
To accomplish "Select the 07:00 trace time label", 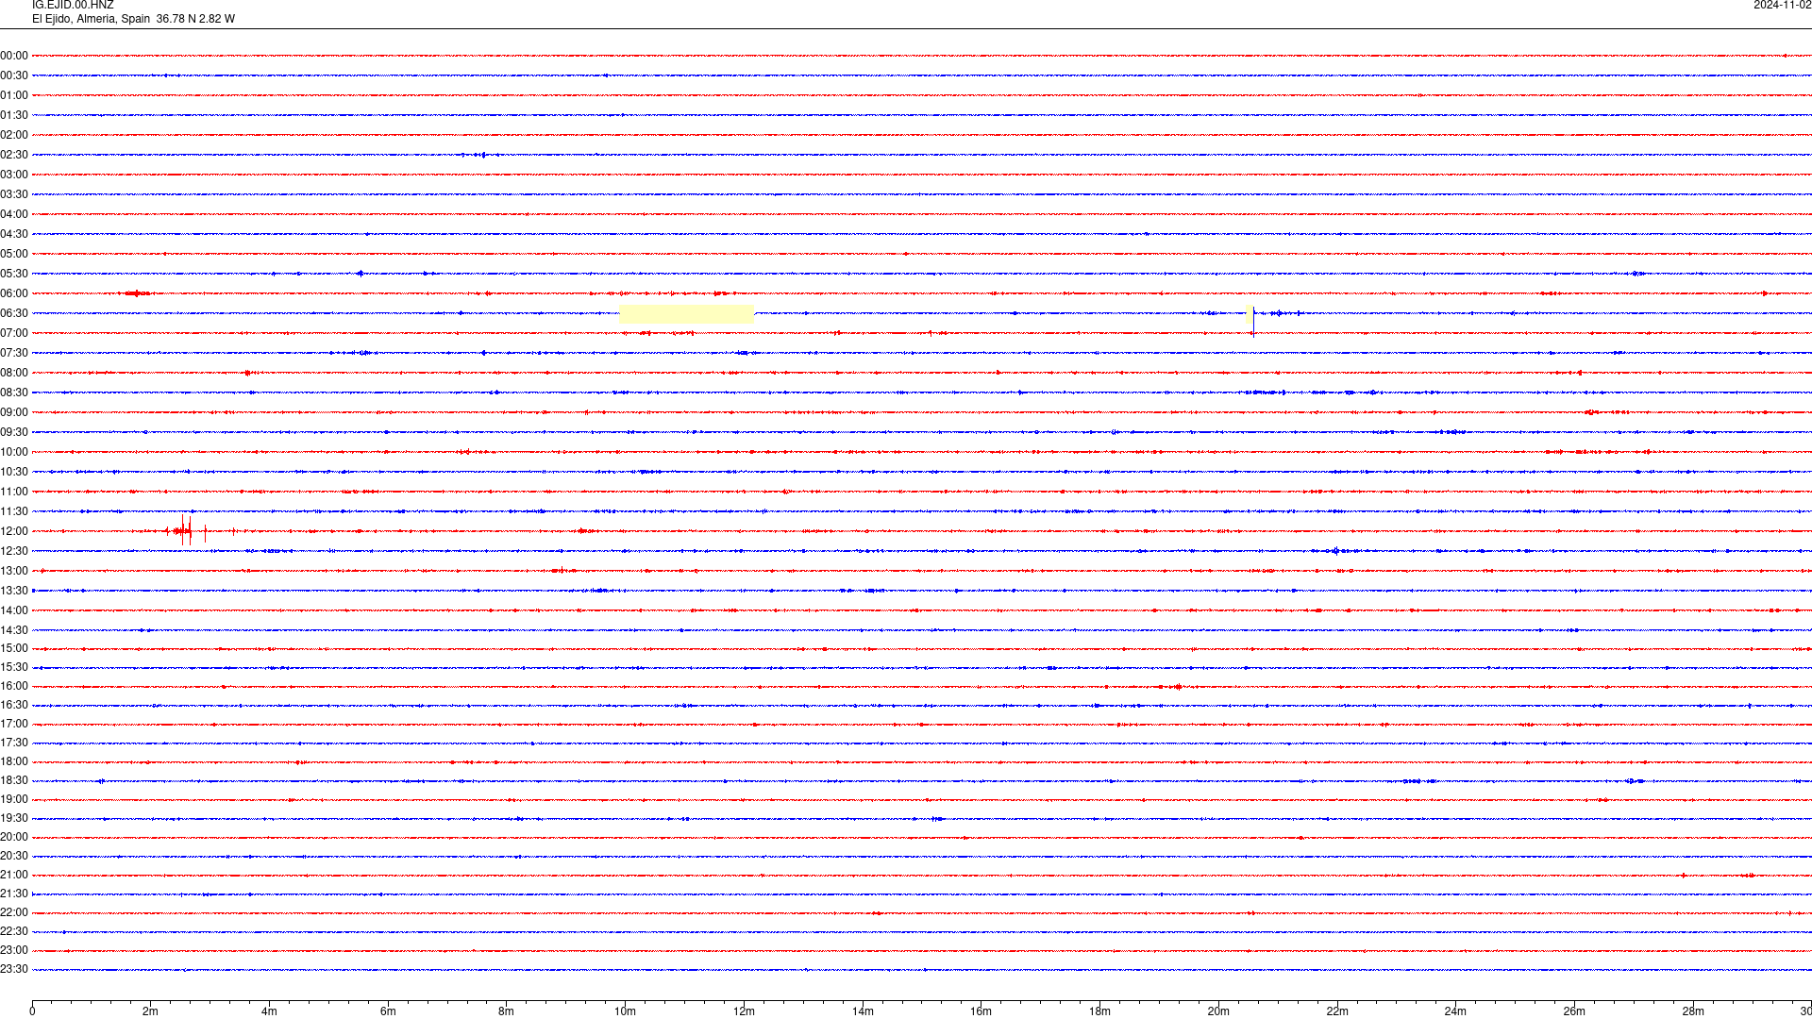I will click(14, 333).
